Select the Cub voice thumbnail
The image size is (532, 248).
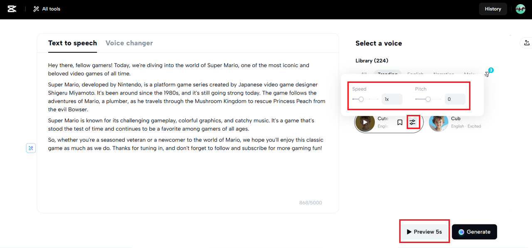(x=438, y=122)
